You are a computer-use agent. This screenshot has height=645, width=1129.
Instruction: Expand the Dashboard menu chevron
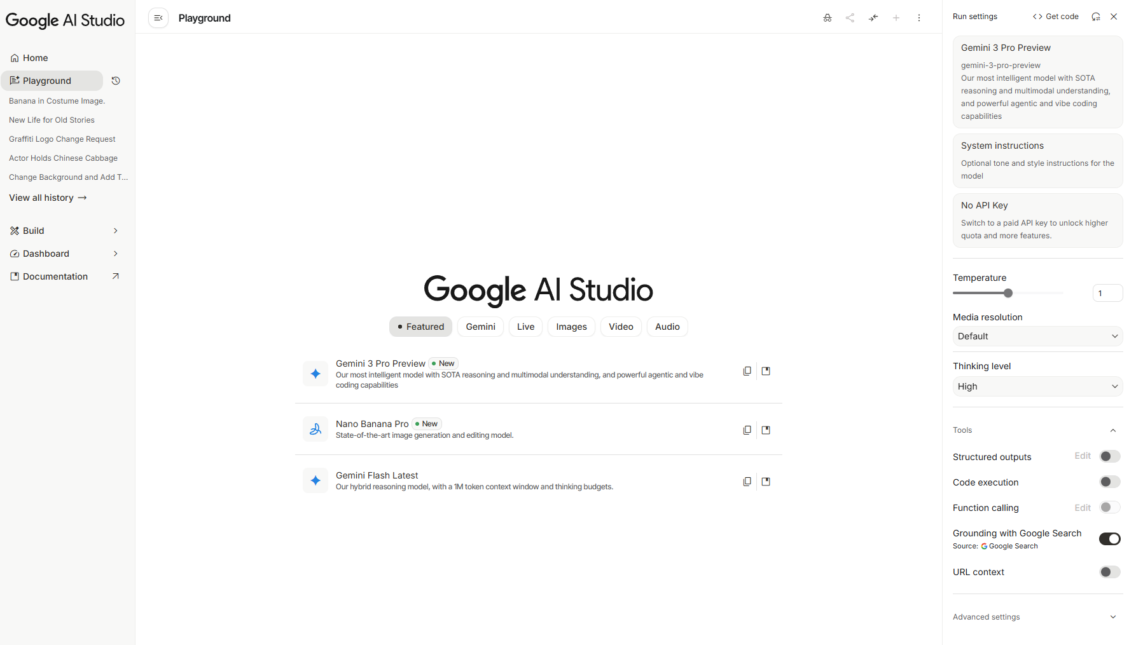tap(116, 254)
